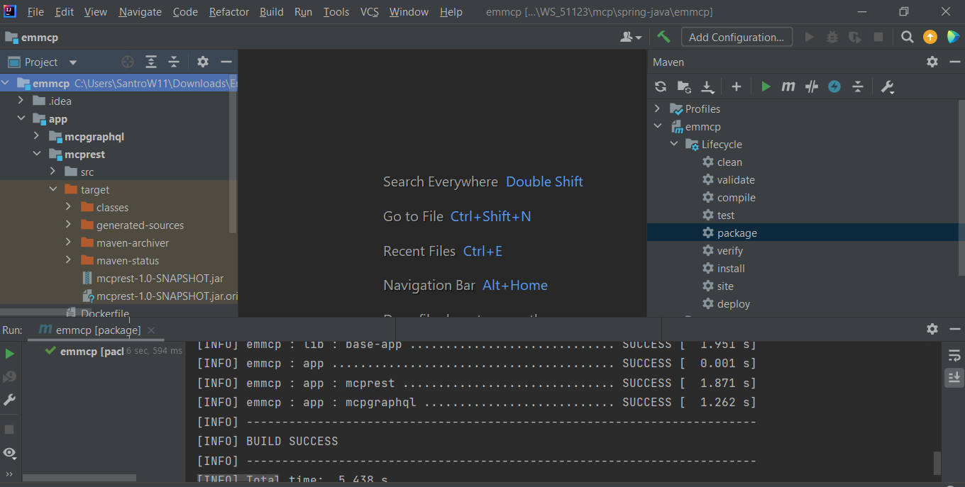Open Maven panel gear options

pyautogui.click(x=932, y=62)
